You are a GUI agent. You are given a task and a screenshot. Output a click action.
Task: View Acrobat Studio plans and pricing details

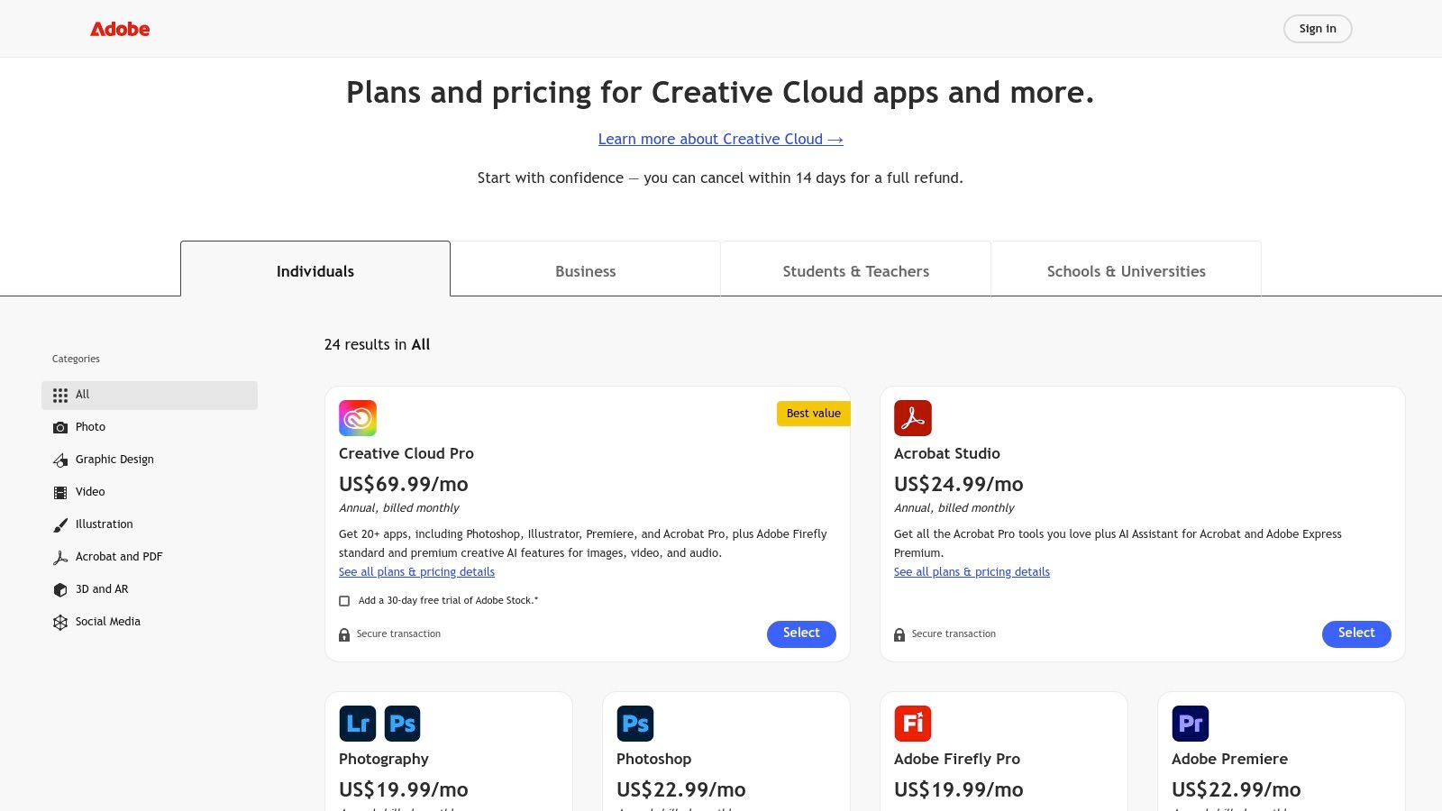click(x=972, y=571)
